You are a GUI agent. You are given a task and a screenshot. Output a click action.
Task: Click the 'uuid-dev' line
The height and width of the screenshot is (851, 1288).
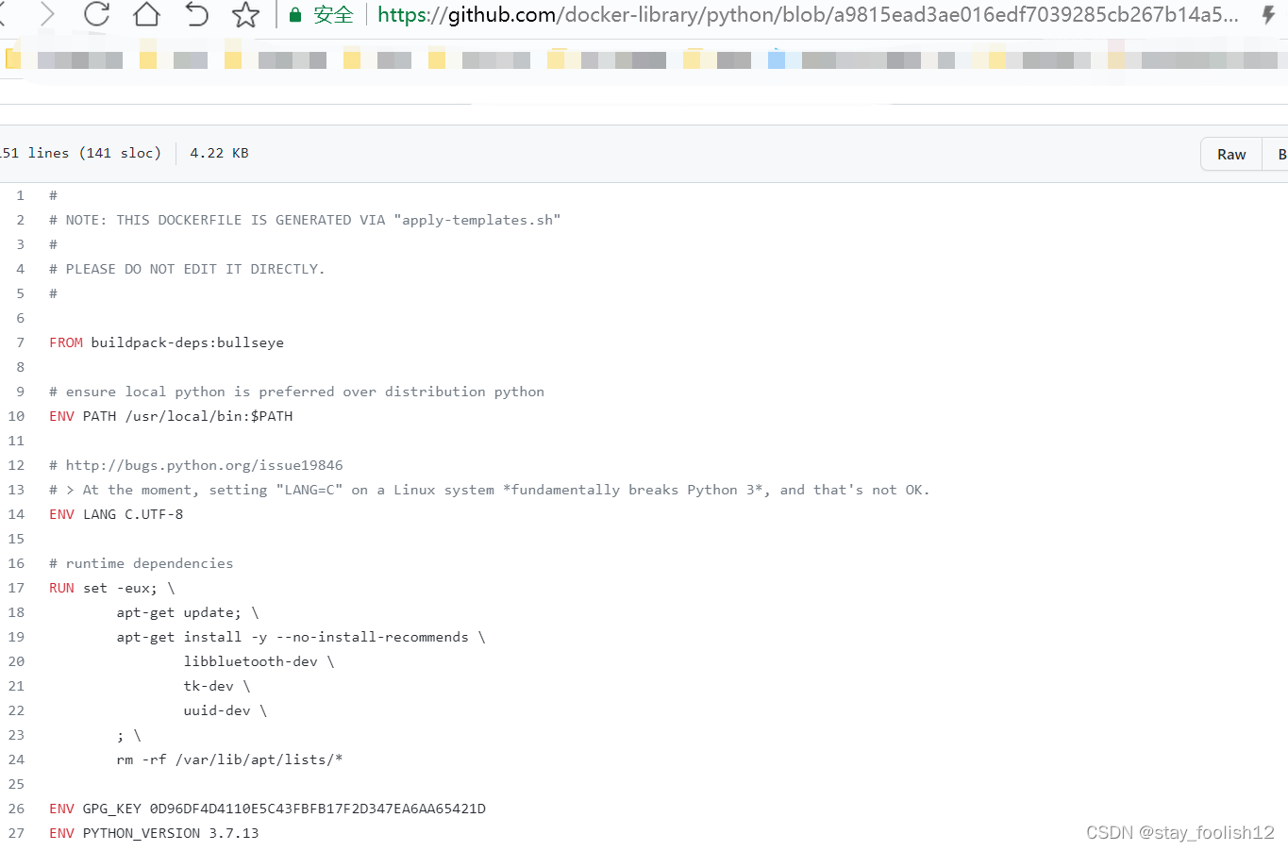tap(226, 710)
